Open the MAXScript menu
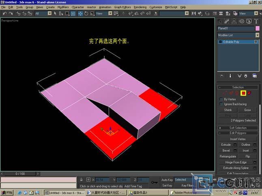The height and width of the screenshot is (196, 262). pos(171,7)
